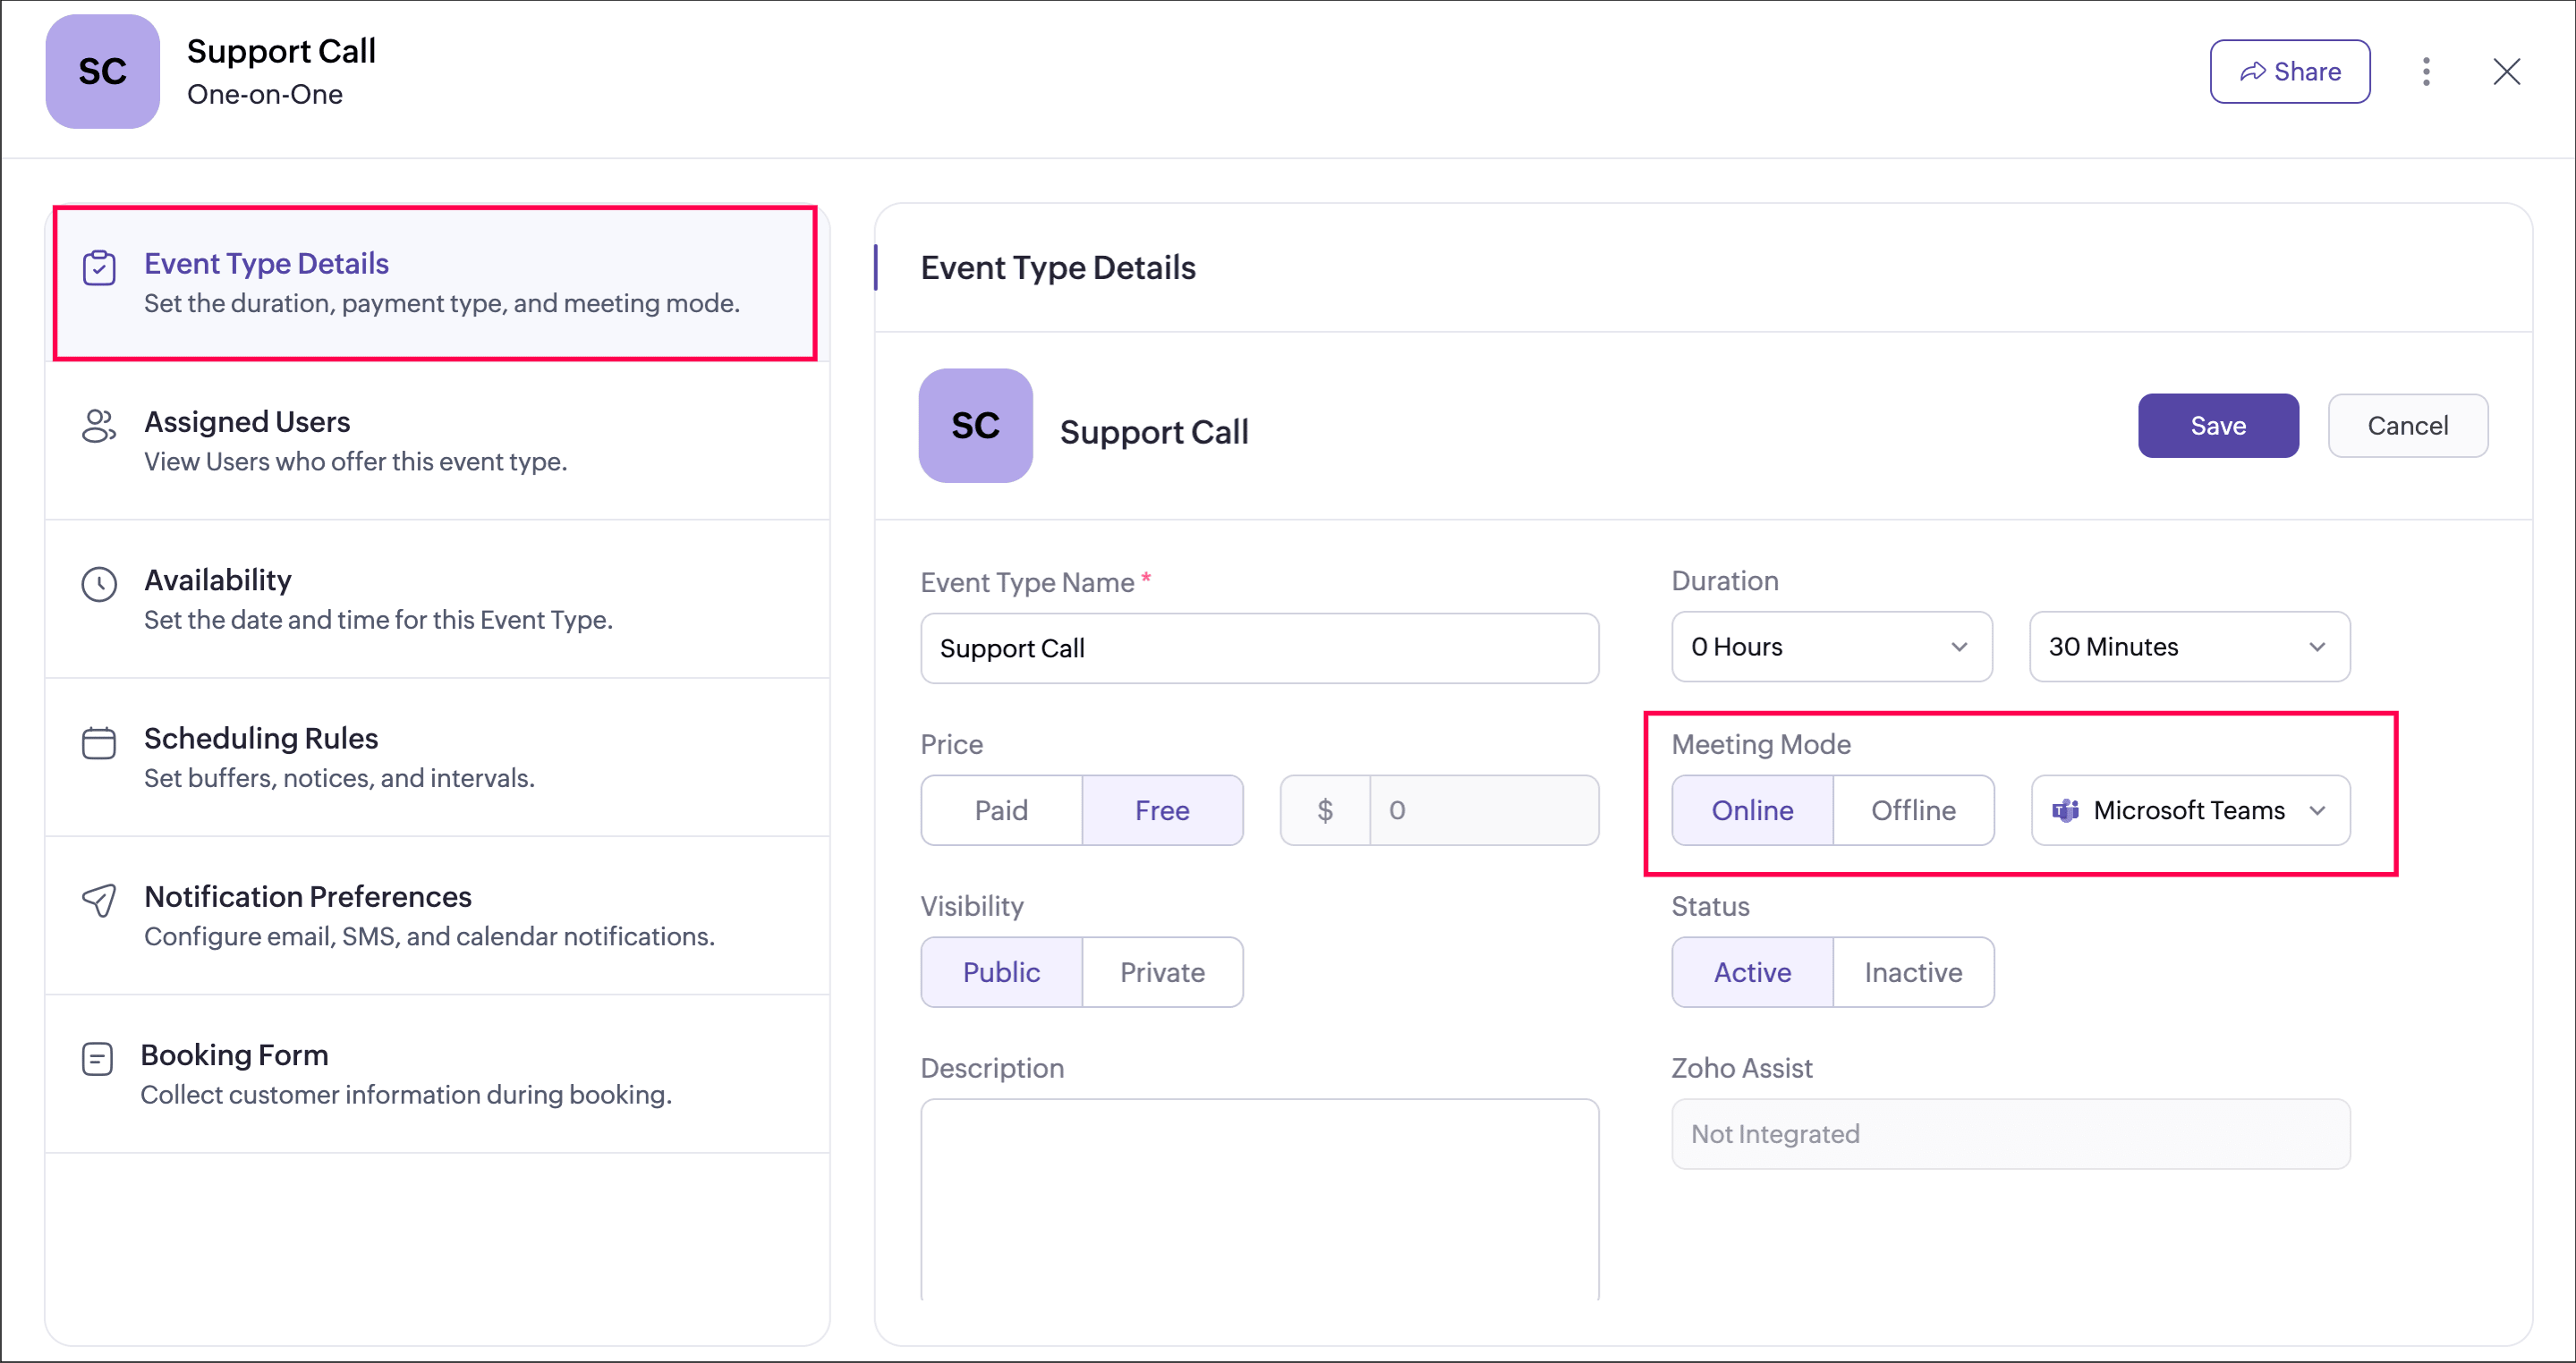
Task: Set status to Inactive
Action: [x=1912, y=972]
